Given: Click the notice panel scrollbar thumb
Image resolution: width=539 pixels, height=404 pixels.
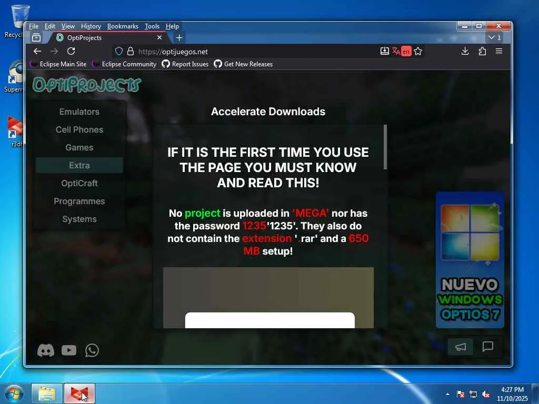Looking at the screenshot, I should click(385, 147).
